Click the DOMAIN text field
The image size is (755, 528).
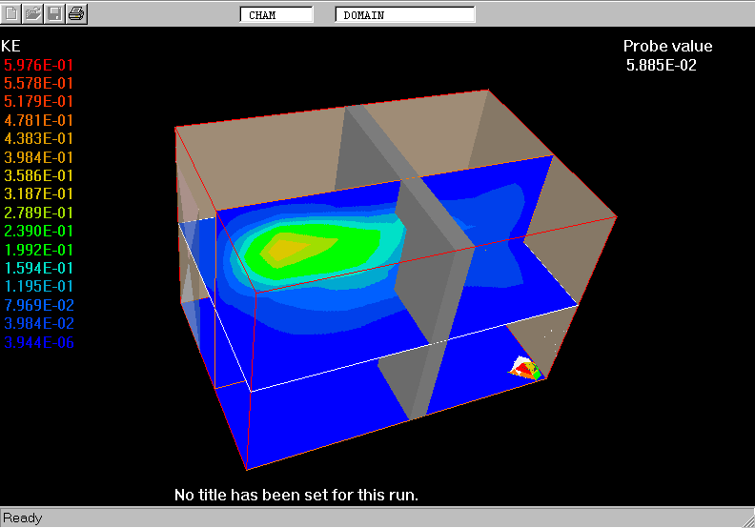[x=405, y=14]
